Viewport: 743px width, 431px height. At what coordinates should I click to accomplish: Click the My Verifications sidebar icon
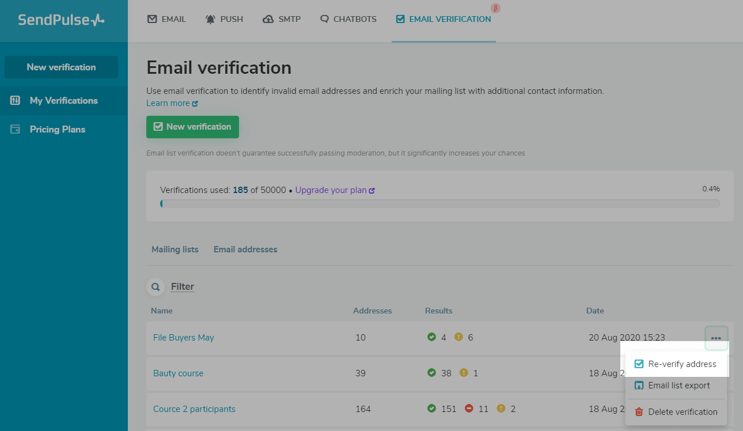[15, 100]
